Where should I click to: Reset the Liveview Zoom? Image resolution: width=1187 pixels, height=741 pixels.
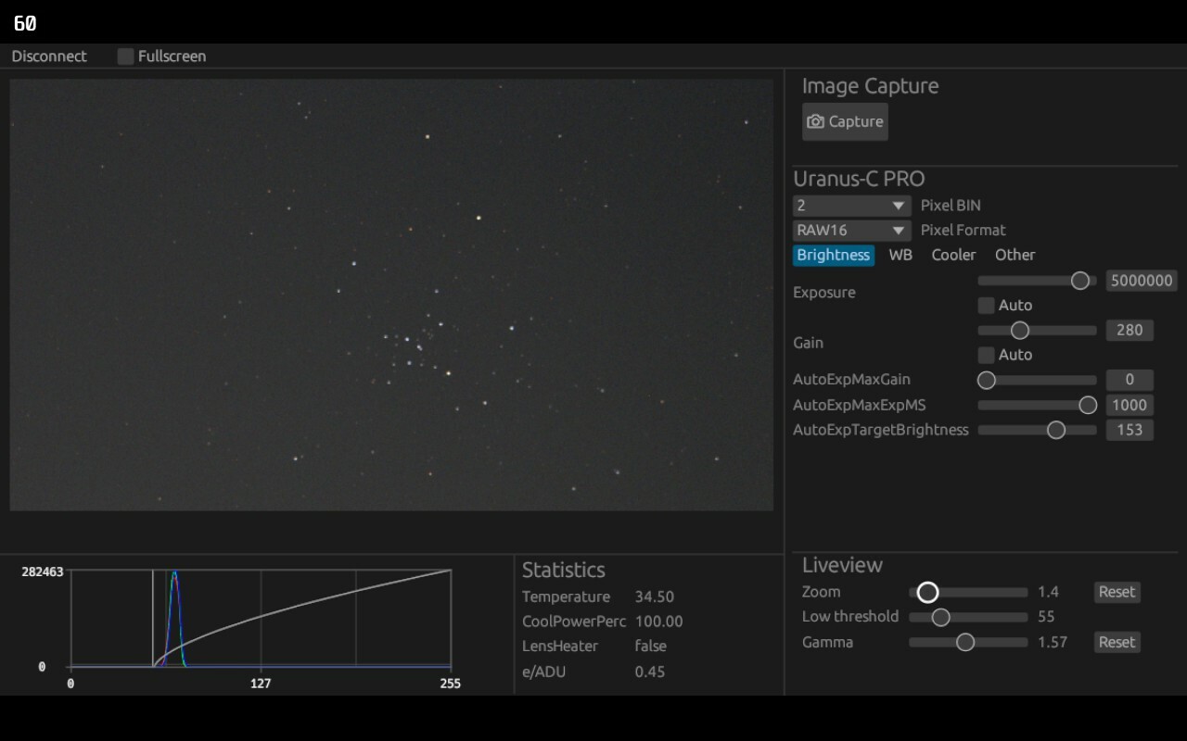[x=1116, y=592]
